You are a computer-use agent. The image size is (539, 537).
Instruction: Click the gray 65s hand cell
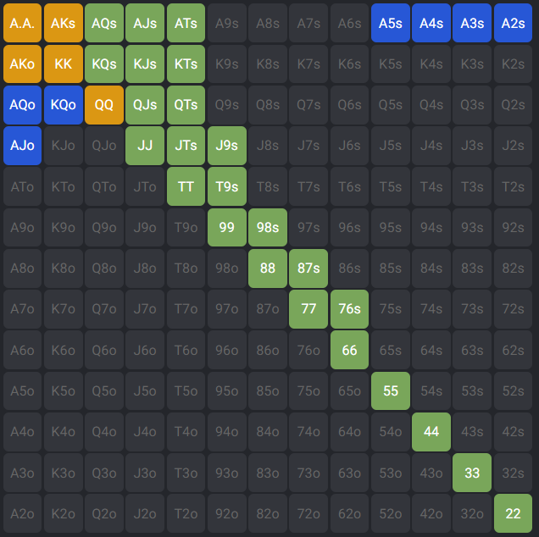click(390, 350)
